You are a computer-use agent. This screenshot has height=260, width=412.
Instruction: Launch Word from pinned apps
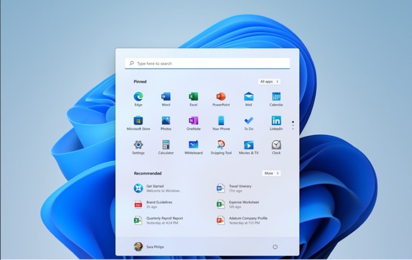click(166, 99)
